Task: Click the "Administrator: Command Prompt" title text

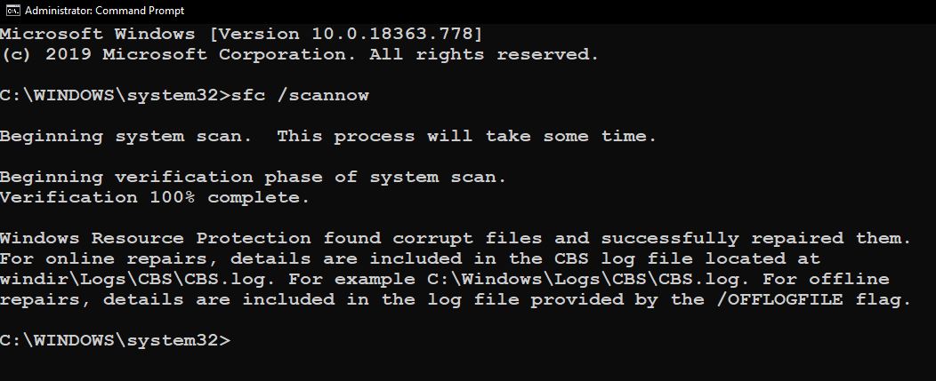Action: (x=104, y=11)
